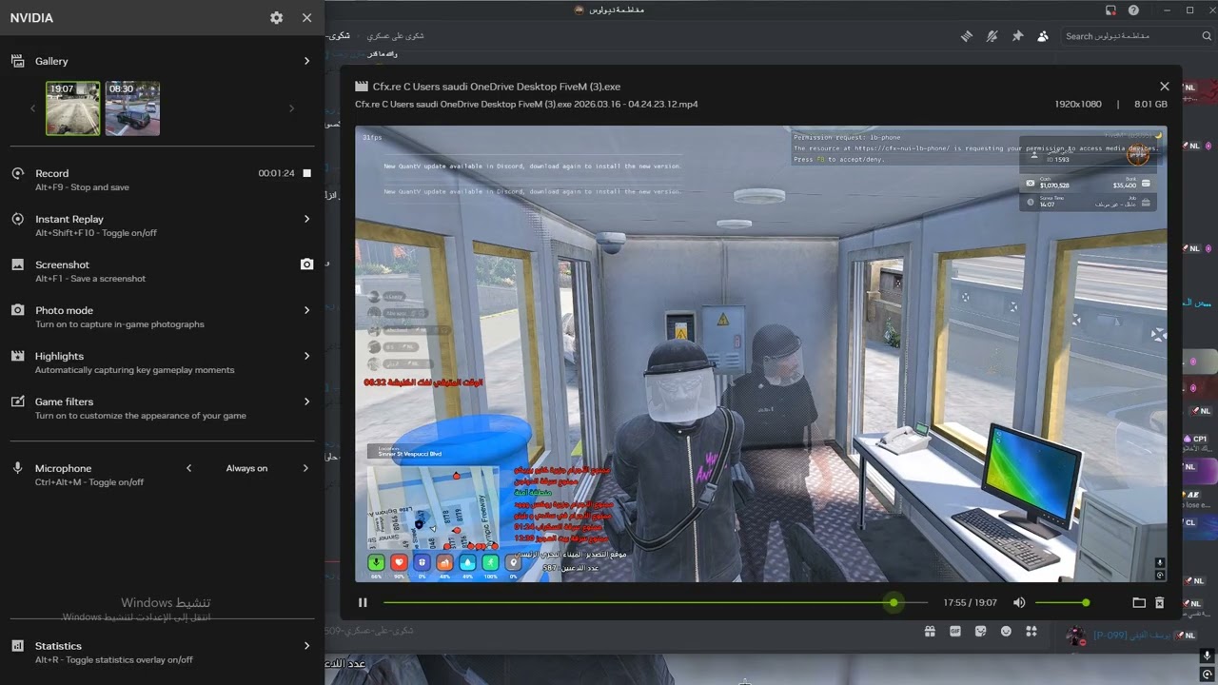Toggle Discord notification bell mute
The height and width of the screenshot is (685, 1218).
tap(992, 36)
